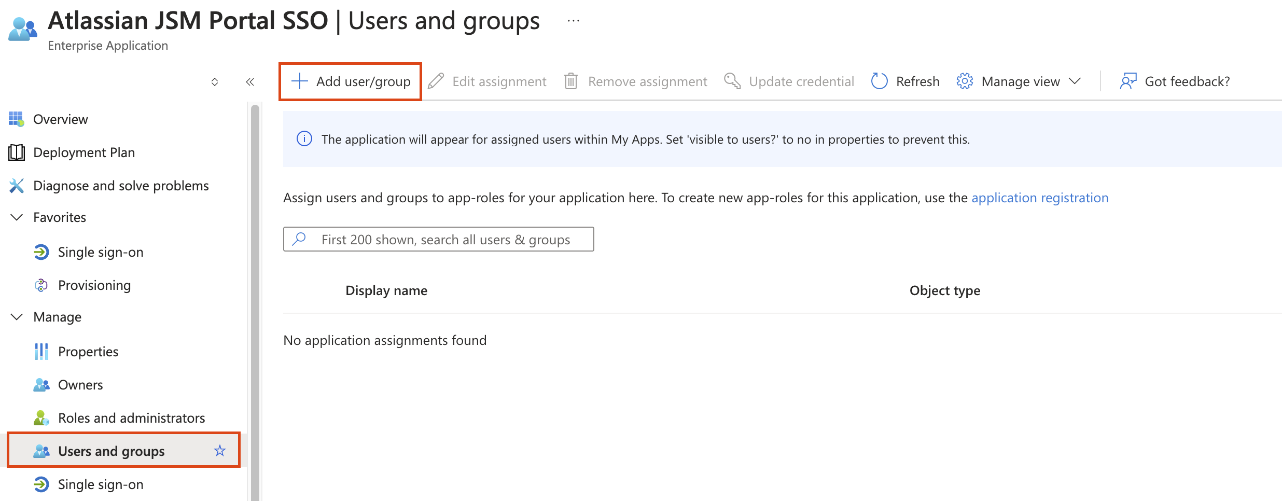
Task: Collapse the Favorites section chevron
Action: [x=17, y=217]
